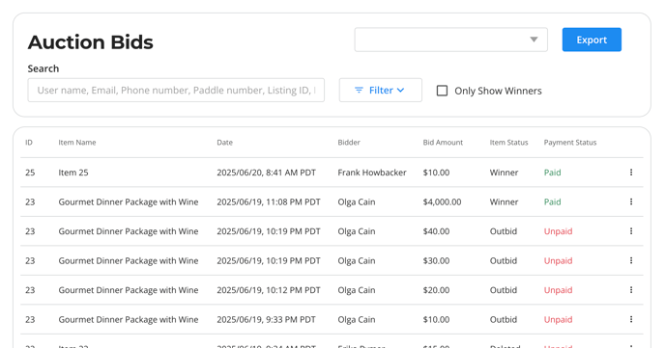665x348 pixels.
Task: Click inside the Search input field
Action: point(176,90)
